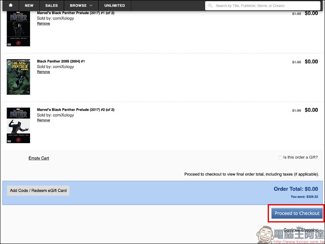
Task: Click the Continue Shopping link
Action: tap(301, 230)
